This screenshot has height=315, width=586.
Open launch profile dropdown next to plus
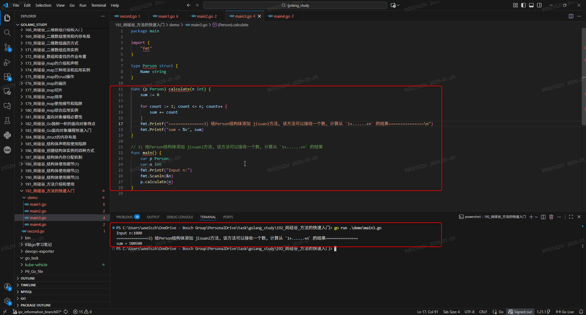[x=536, y=217]
